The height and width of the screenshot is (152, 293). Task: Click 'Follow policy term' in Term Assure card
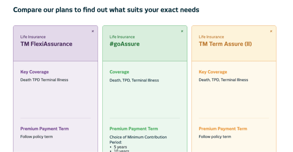coord(215,137)
